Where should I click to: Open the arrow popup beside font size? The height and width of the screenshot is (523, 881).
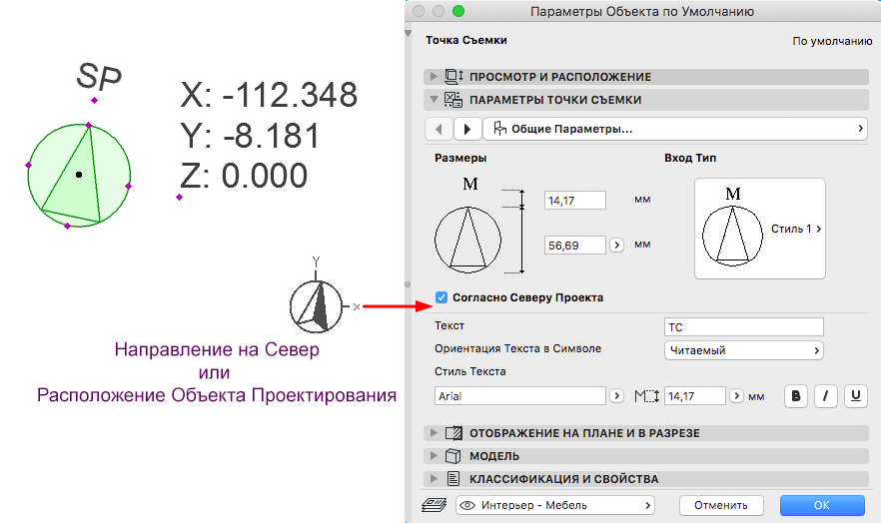click(736, 396)
